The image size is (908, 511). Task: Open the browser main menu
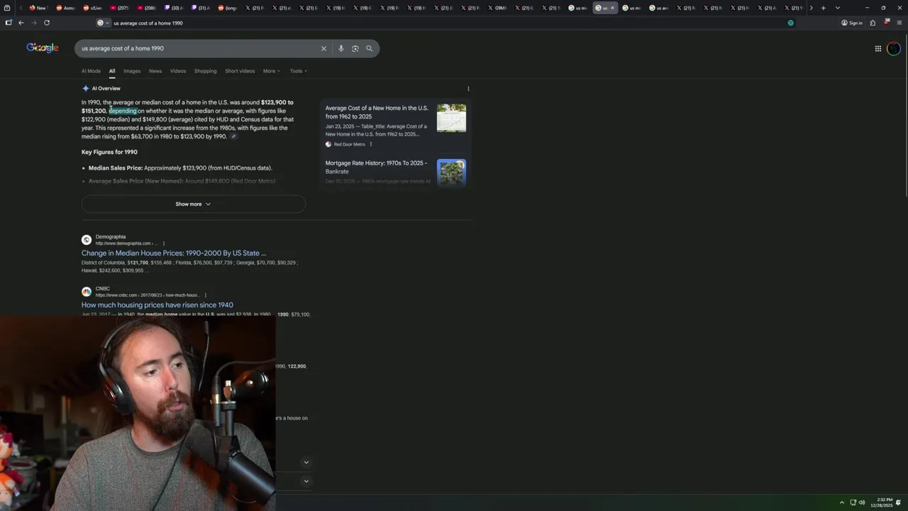899,23
